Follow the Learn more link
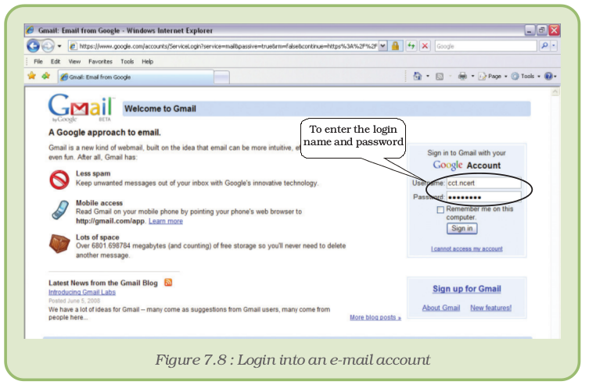Screen dimensions: 589x385 point(166,221)
